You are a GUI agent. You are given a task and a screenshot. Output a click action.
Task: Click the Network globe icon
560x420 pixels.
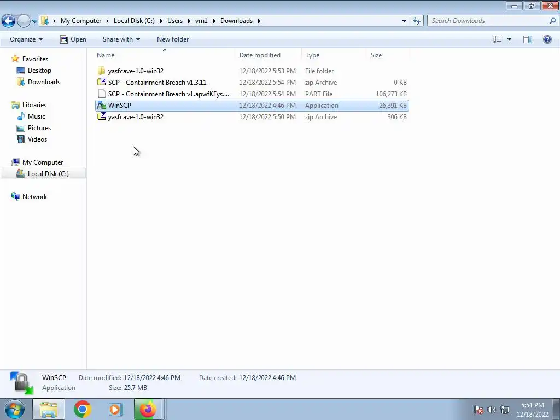click(x=15, y=196)
